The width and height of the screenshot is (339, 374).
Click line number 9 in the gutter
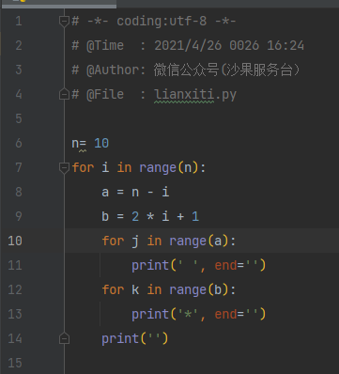point(19,216)
